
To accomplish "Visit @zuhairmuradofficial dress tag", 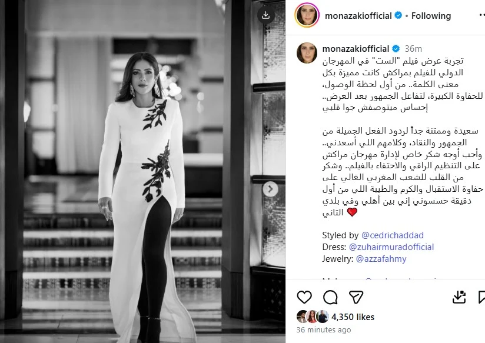I will click(x=391, y=247).
